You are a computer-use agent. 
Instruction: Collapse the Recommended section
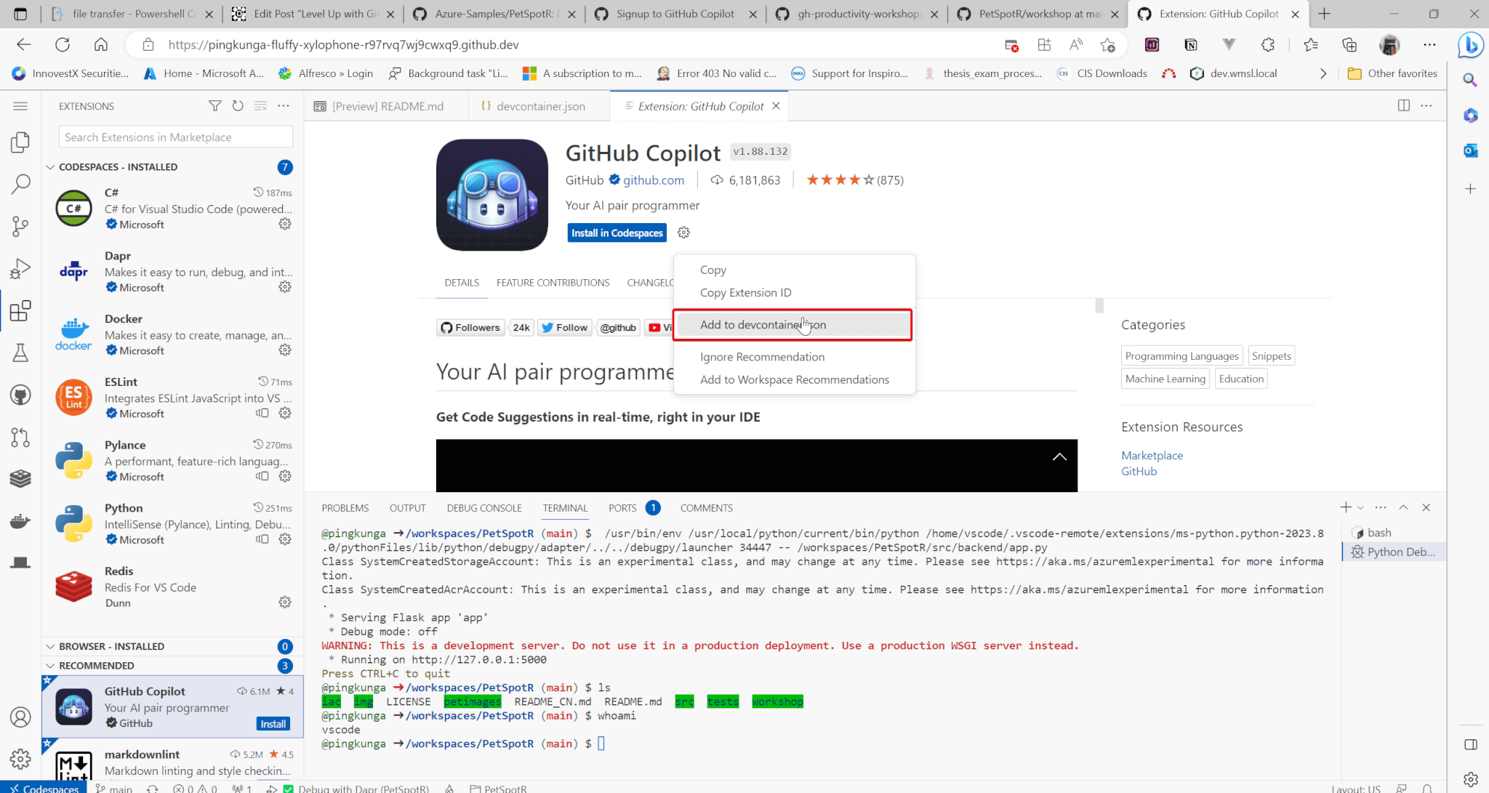pyautogui.click(x=50, y=666)
